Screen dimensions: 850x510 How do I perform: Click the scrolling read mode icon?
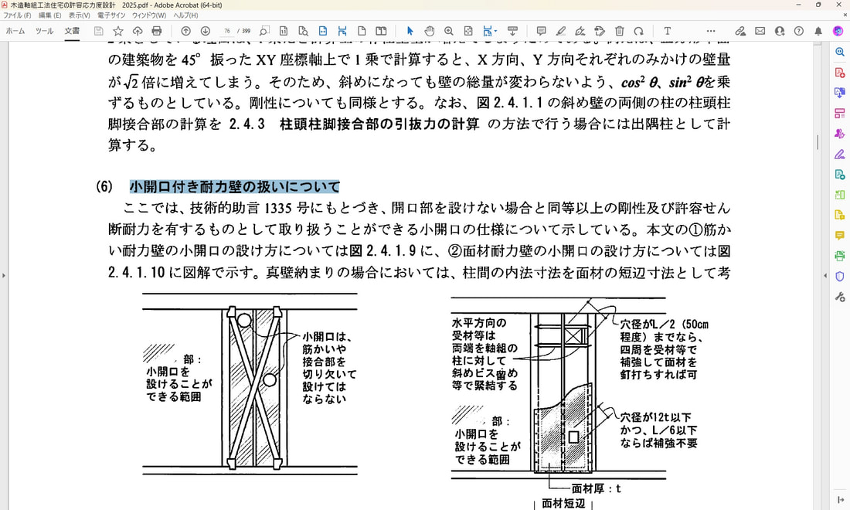pos(512,31)
